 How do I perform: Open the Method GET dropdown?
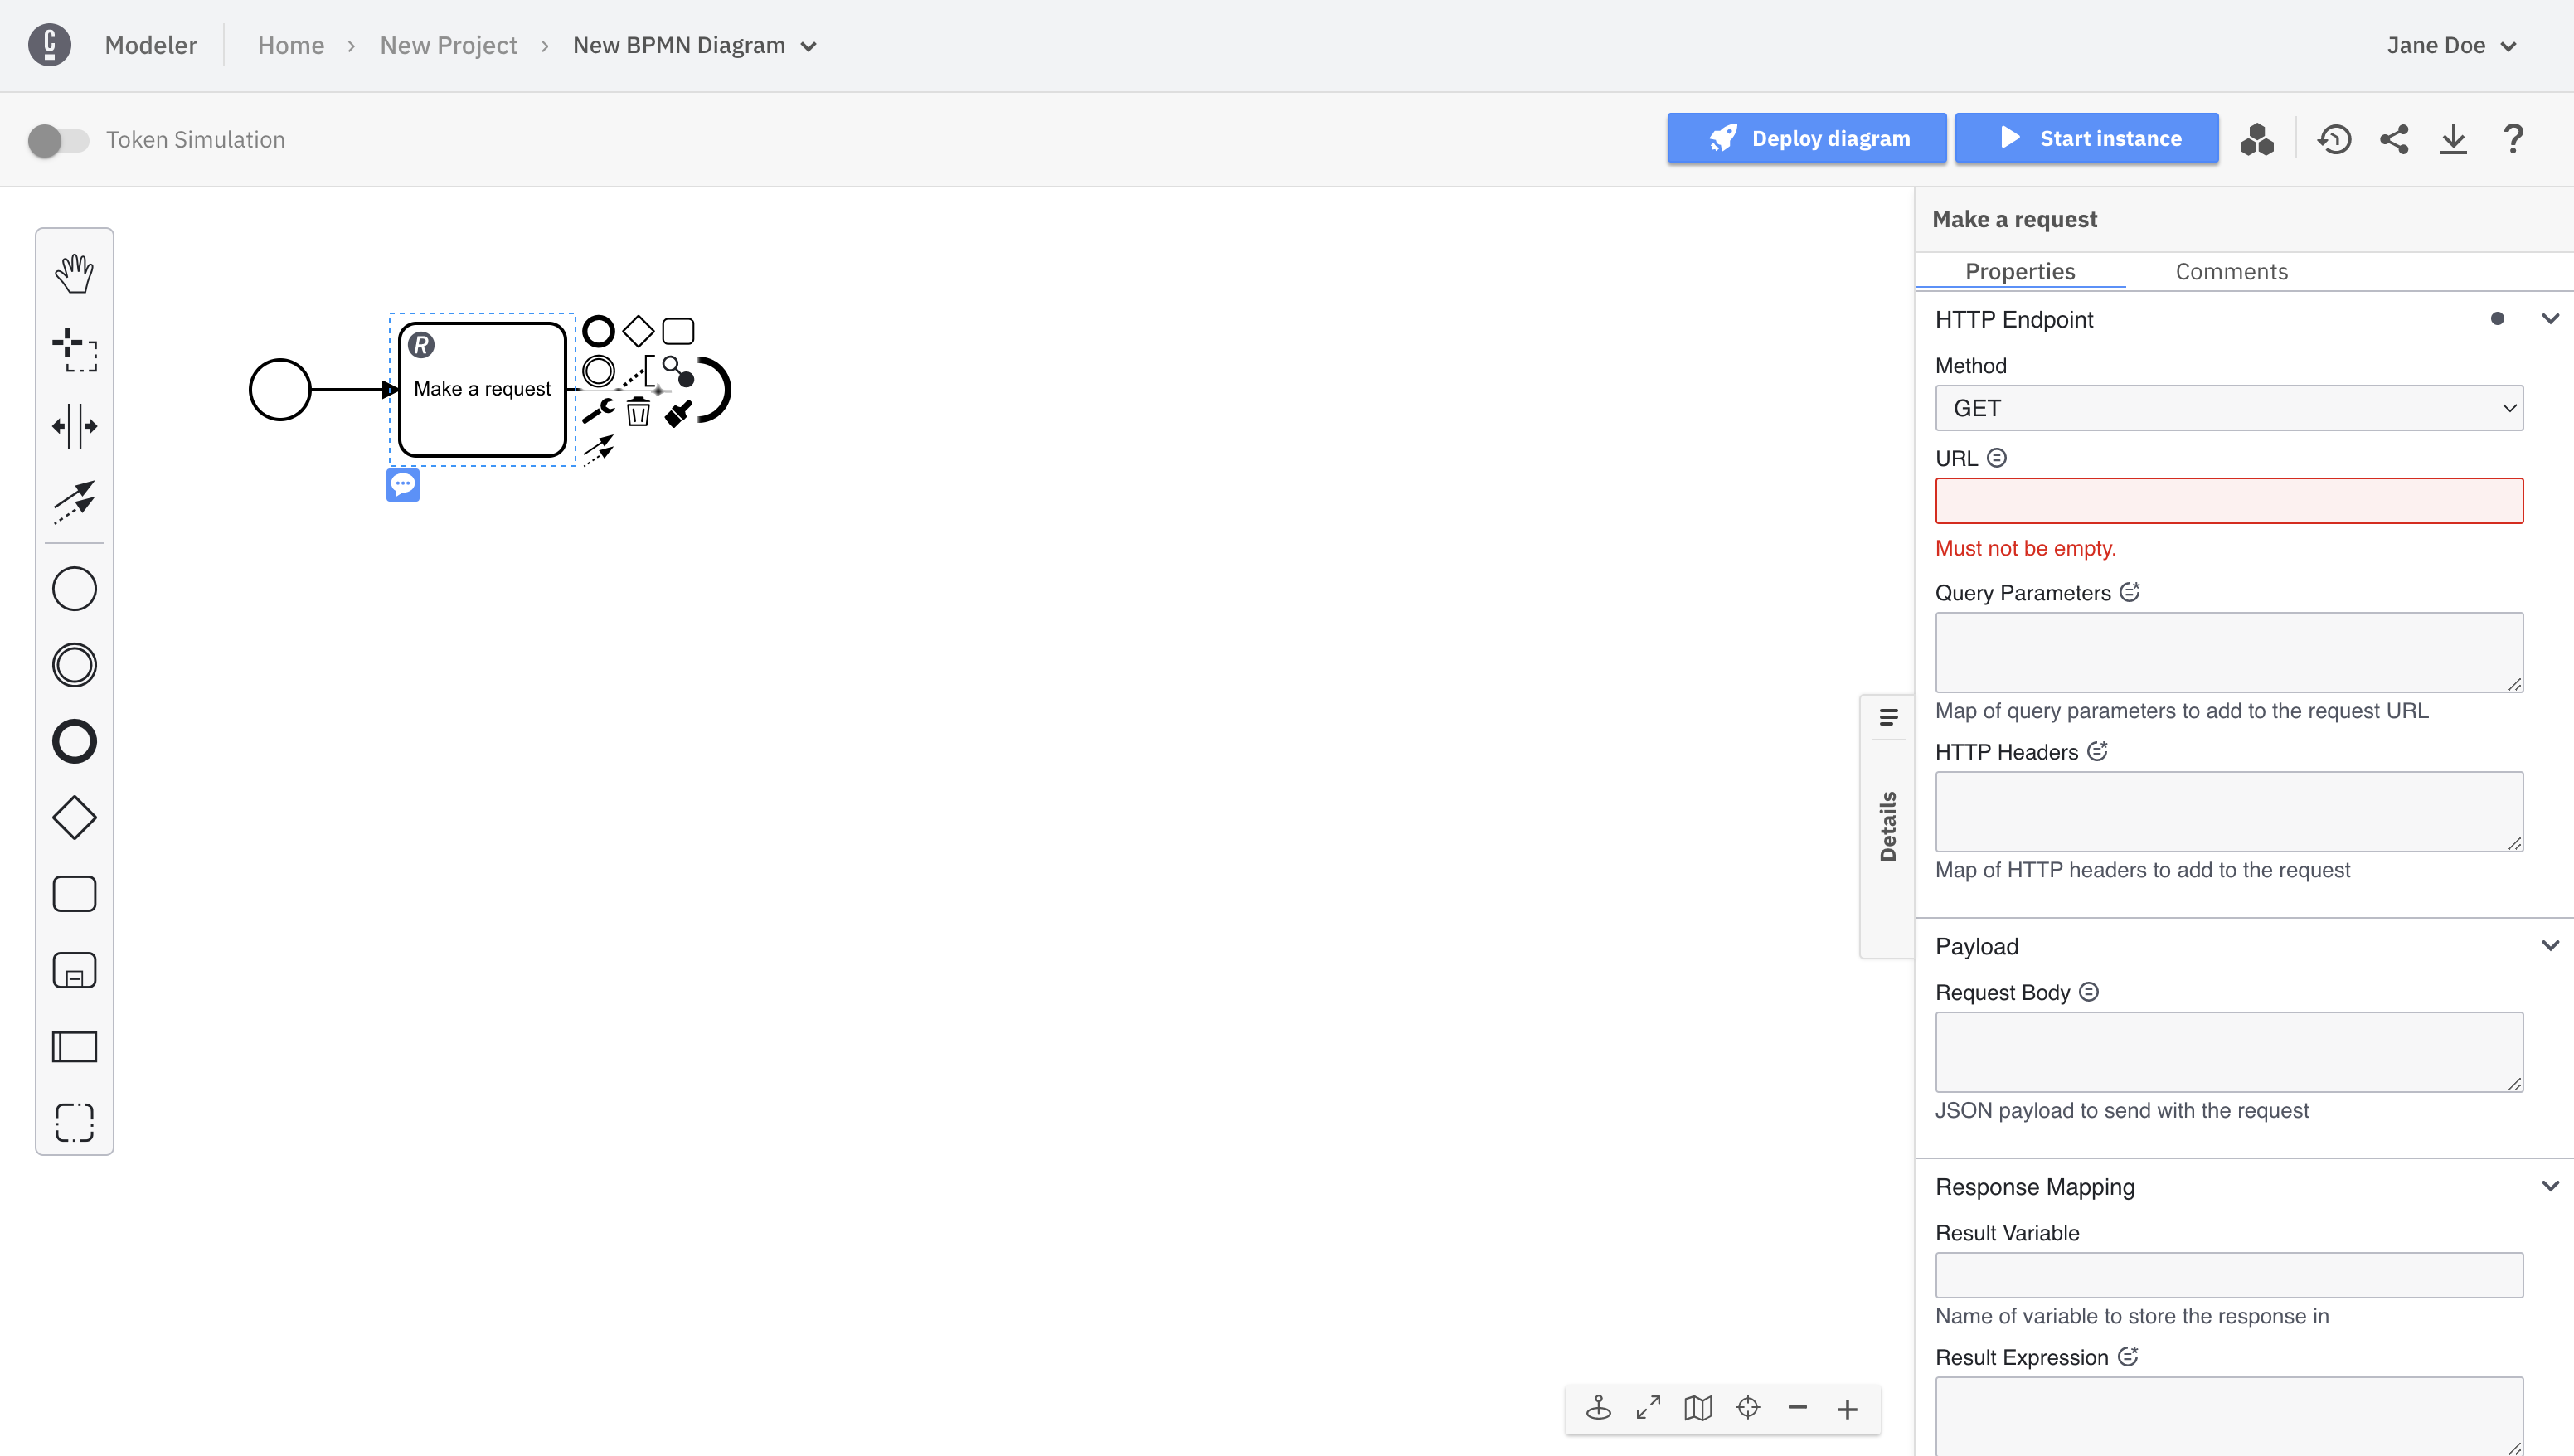[x=2228, y=408]
